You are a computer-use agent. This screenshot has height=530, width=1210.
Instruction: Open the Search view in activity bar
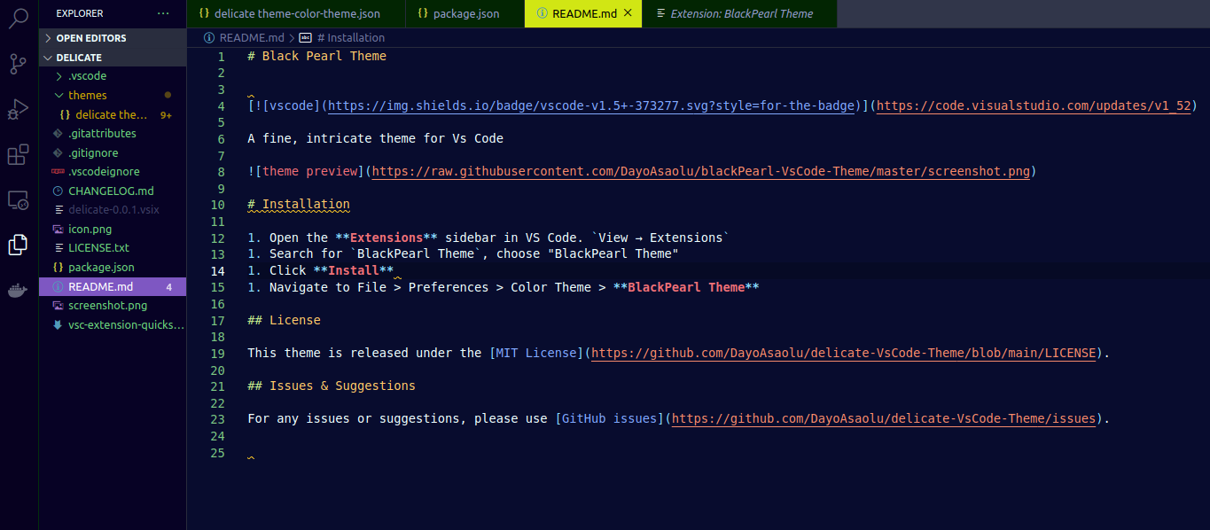[x=19, y=19]
